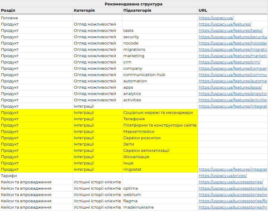Select the Інтеграції cell in the Телефонія row

pos(98,119)
